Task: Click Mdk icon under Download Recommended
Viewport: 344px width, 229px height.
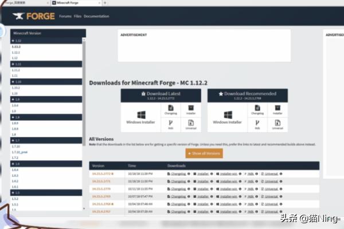Action: tap(257, 125)
